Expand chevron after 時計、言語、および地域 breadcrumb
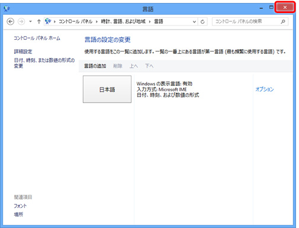The height and width of the screenshot is (228, 299). (150, 21)
